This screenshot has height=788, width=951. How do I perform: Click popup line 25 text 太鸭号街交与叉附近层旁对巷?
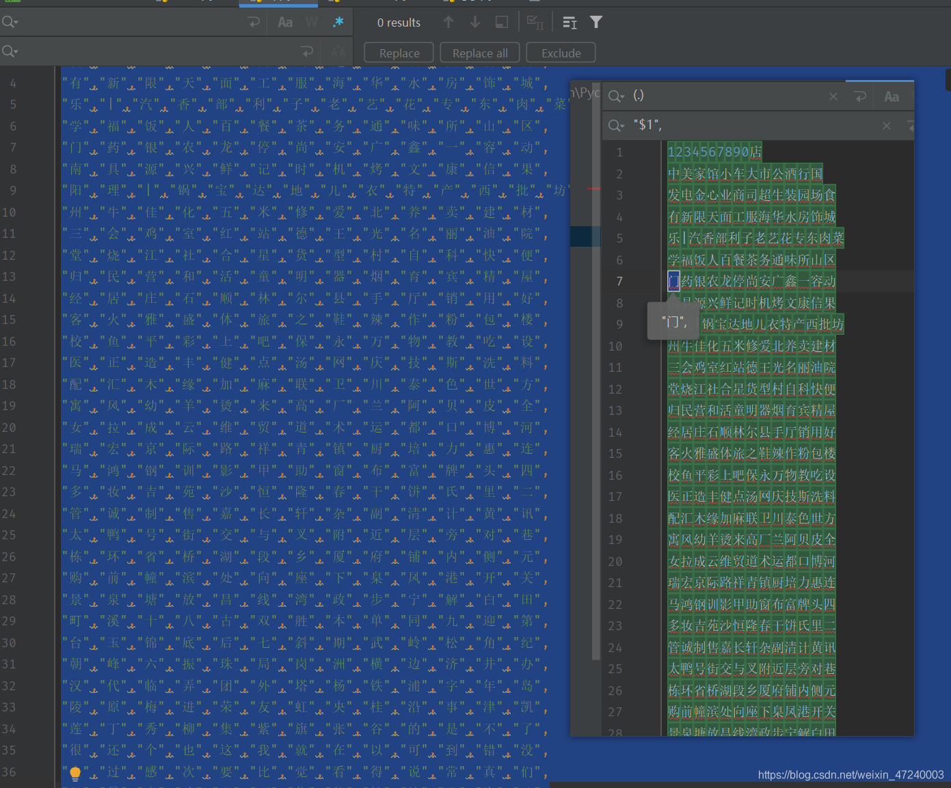point(751,668)
